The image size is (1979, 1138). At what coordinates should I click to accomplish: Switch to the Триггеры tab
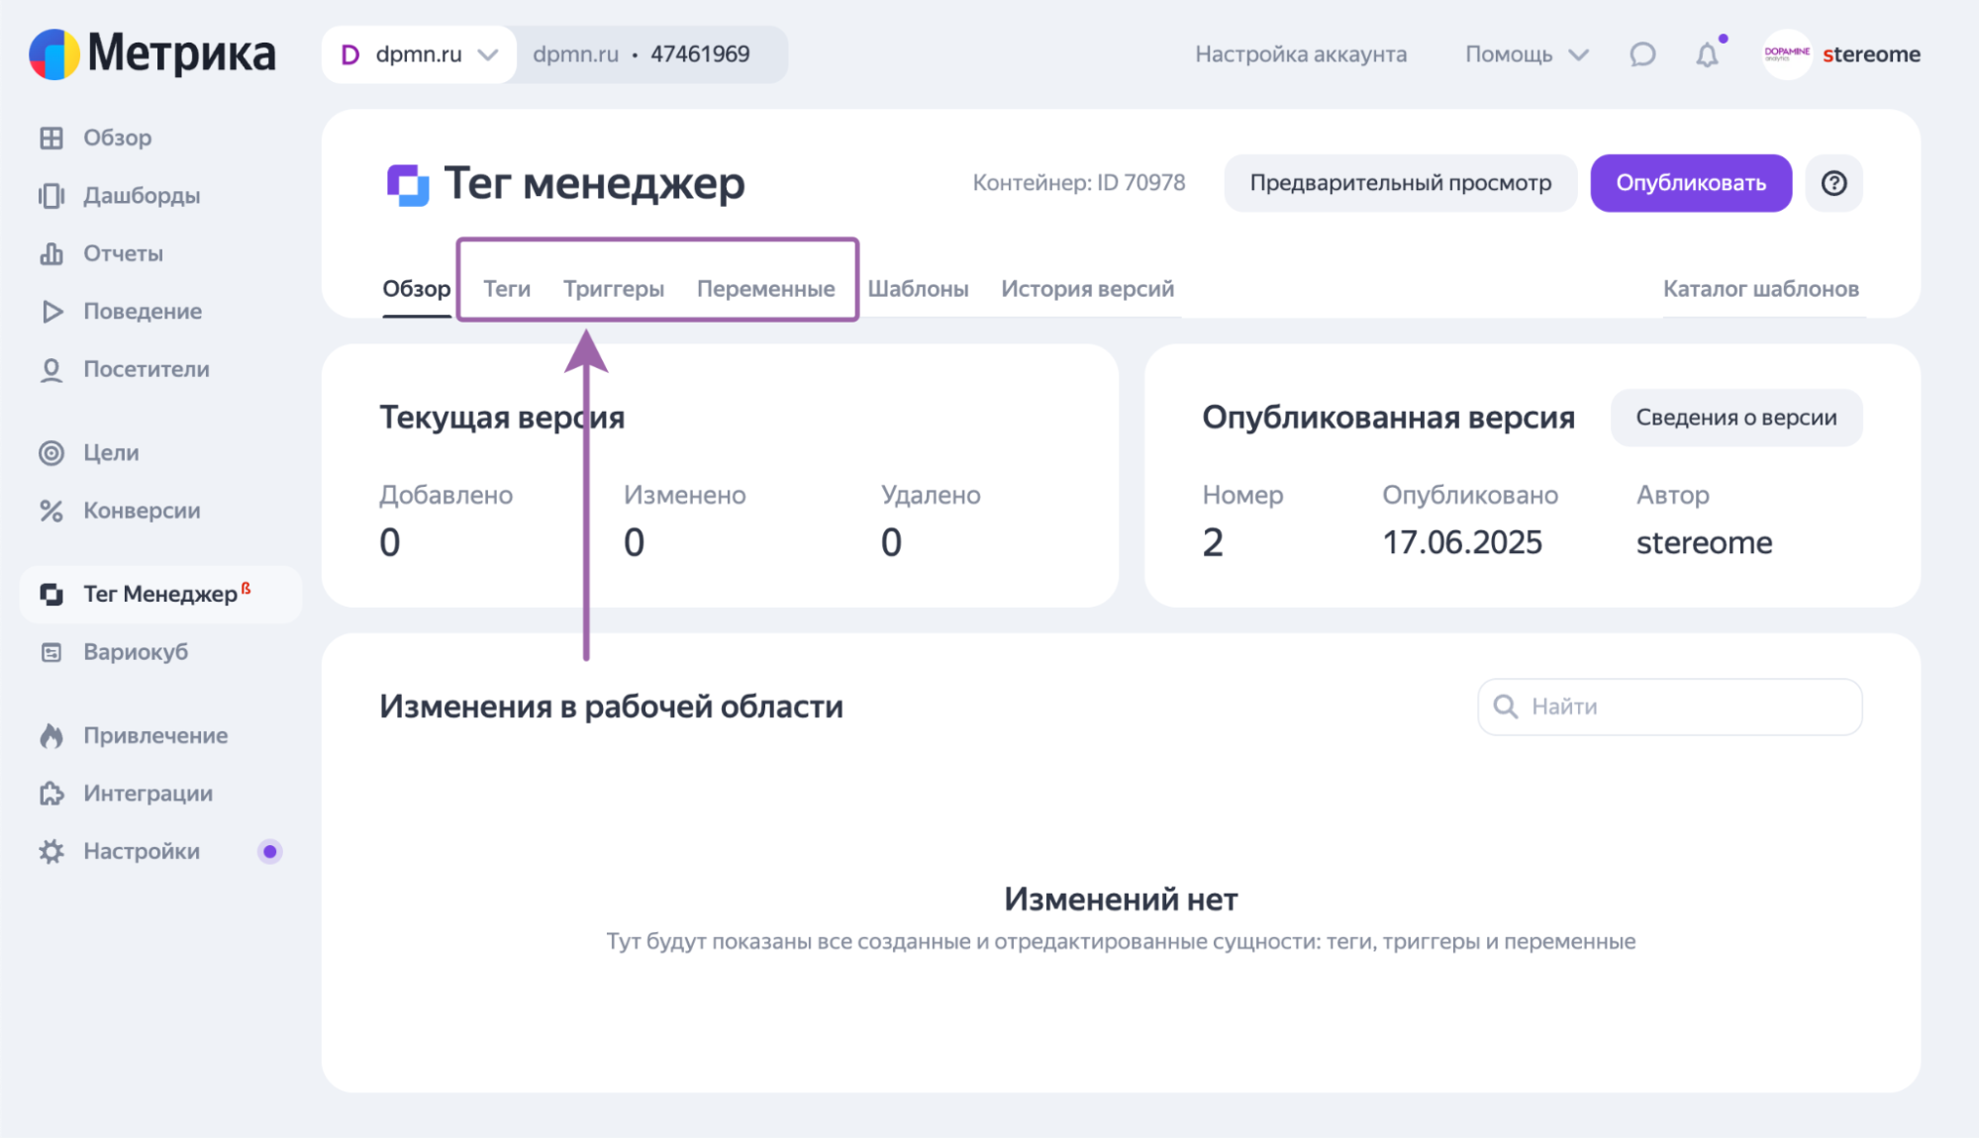tap(613, 288)
